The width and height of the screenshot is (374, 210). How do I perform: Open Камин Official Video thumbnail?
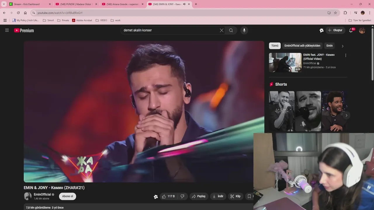(x=285, y=62)
